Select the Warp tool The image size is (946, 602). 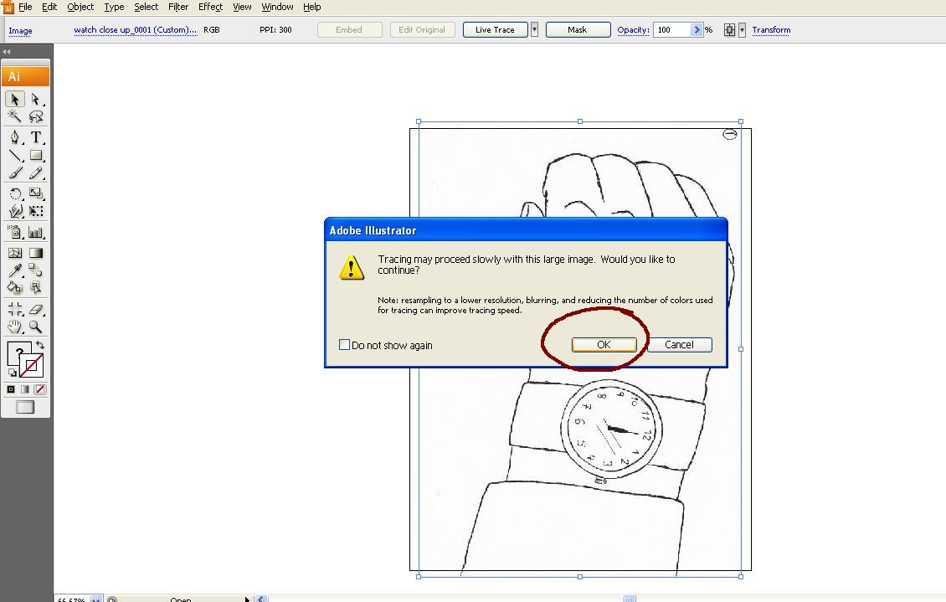[x=15, y=211]
